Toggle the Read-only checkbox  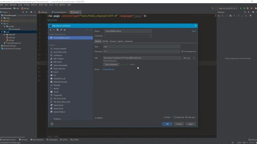coord(175,117)
